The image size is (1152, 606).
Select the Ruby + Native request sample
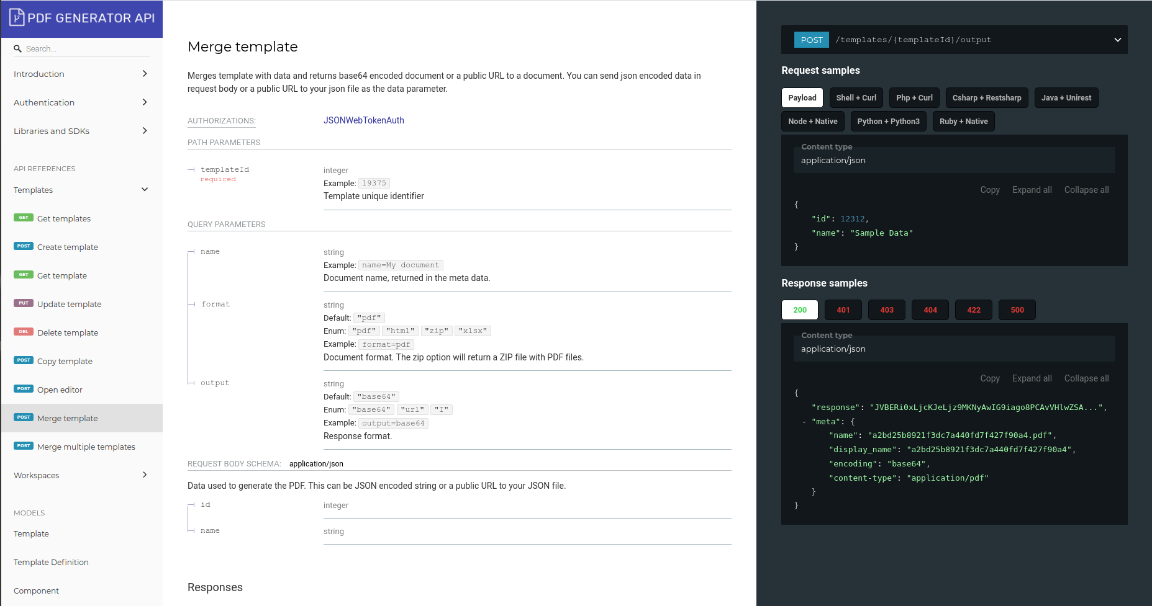(963, 121)
